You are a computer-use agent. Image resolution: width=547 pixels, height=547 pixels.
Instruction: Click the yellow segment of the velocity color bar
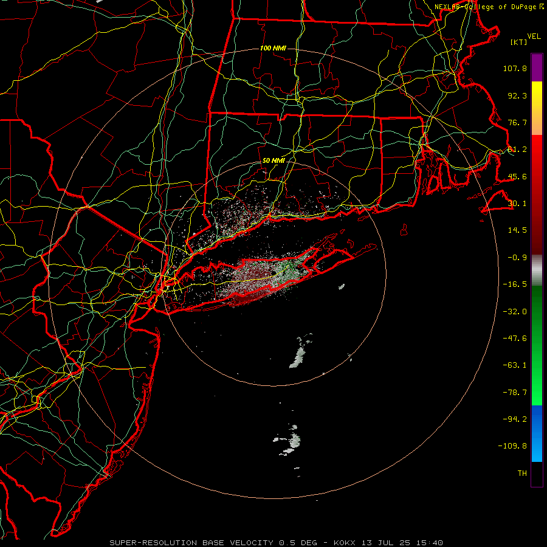pos(537,108)
